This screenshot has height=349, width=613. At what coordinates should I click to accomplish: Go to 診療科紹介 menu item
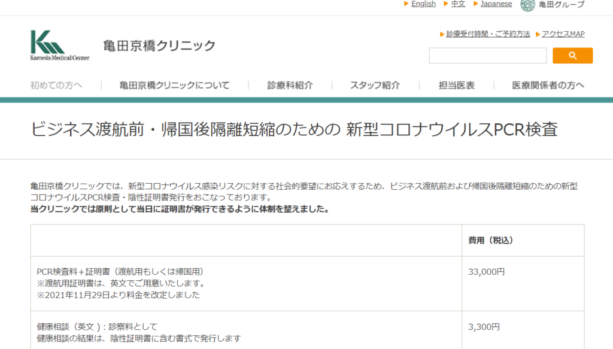click(x=290, y=85)
